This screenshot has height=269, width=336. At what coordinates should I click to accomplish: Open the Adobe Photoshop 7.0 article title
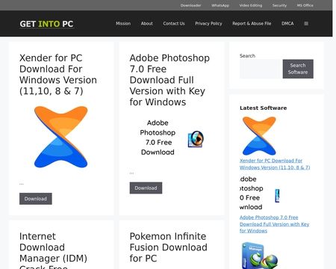point(169,80)
